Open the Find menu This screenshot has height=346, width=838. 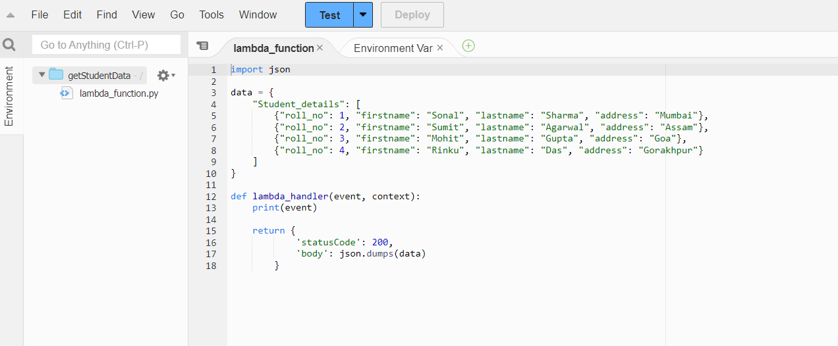107,14
